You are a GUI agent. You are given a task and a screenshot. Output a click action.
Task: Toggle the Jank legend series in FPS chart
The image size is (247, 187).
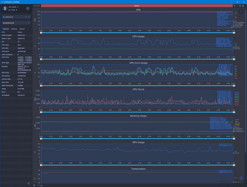tap(238, 24)
